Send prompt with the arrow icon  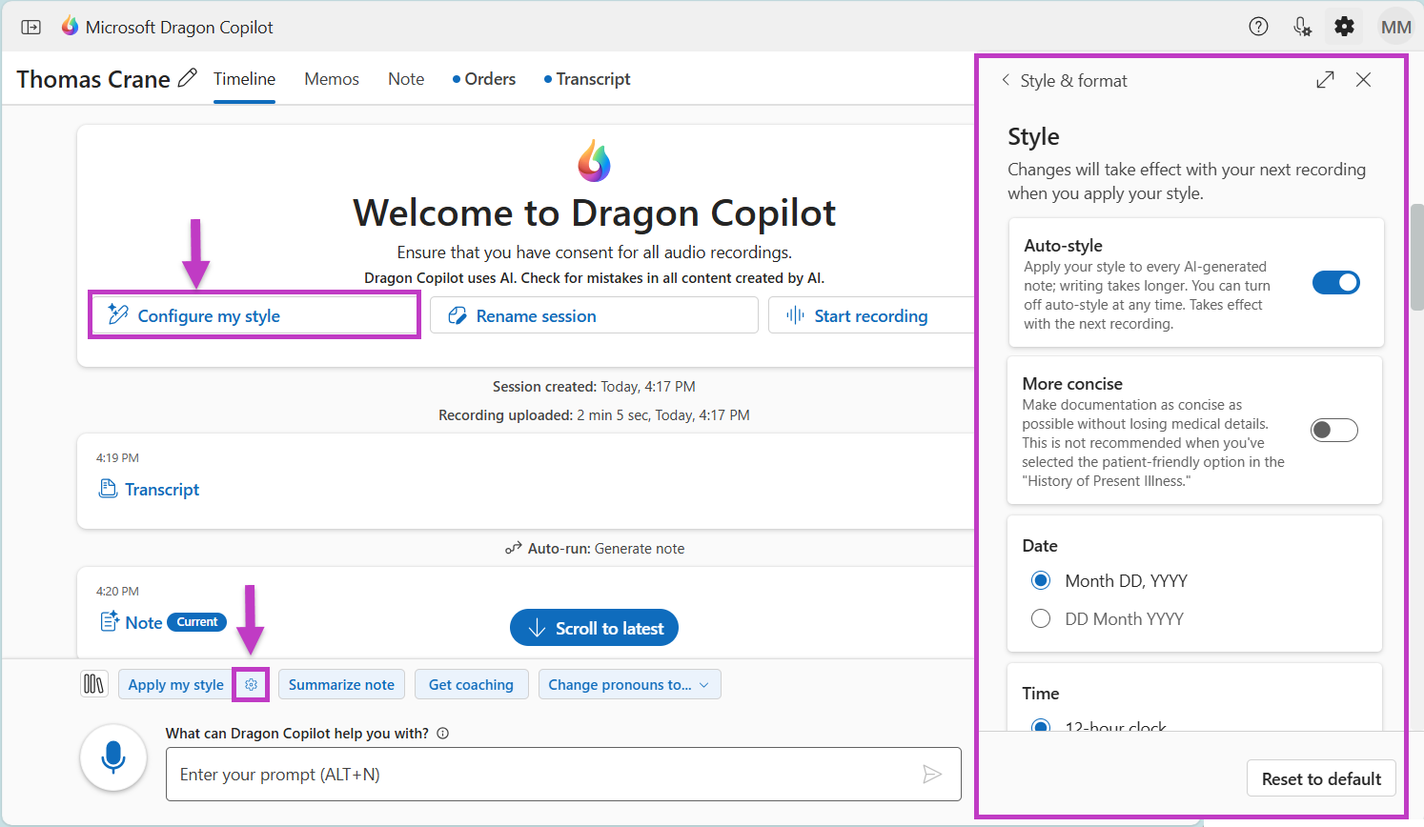(x=932, y=775)
